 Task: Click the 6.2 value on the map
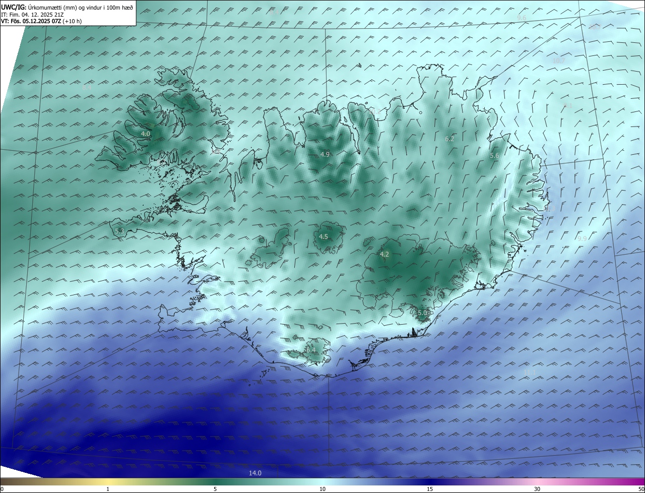pos(449,139)
